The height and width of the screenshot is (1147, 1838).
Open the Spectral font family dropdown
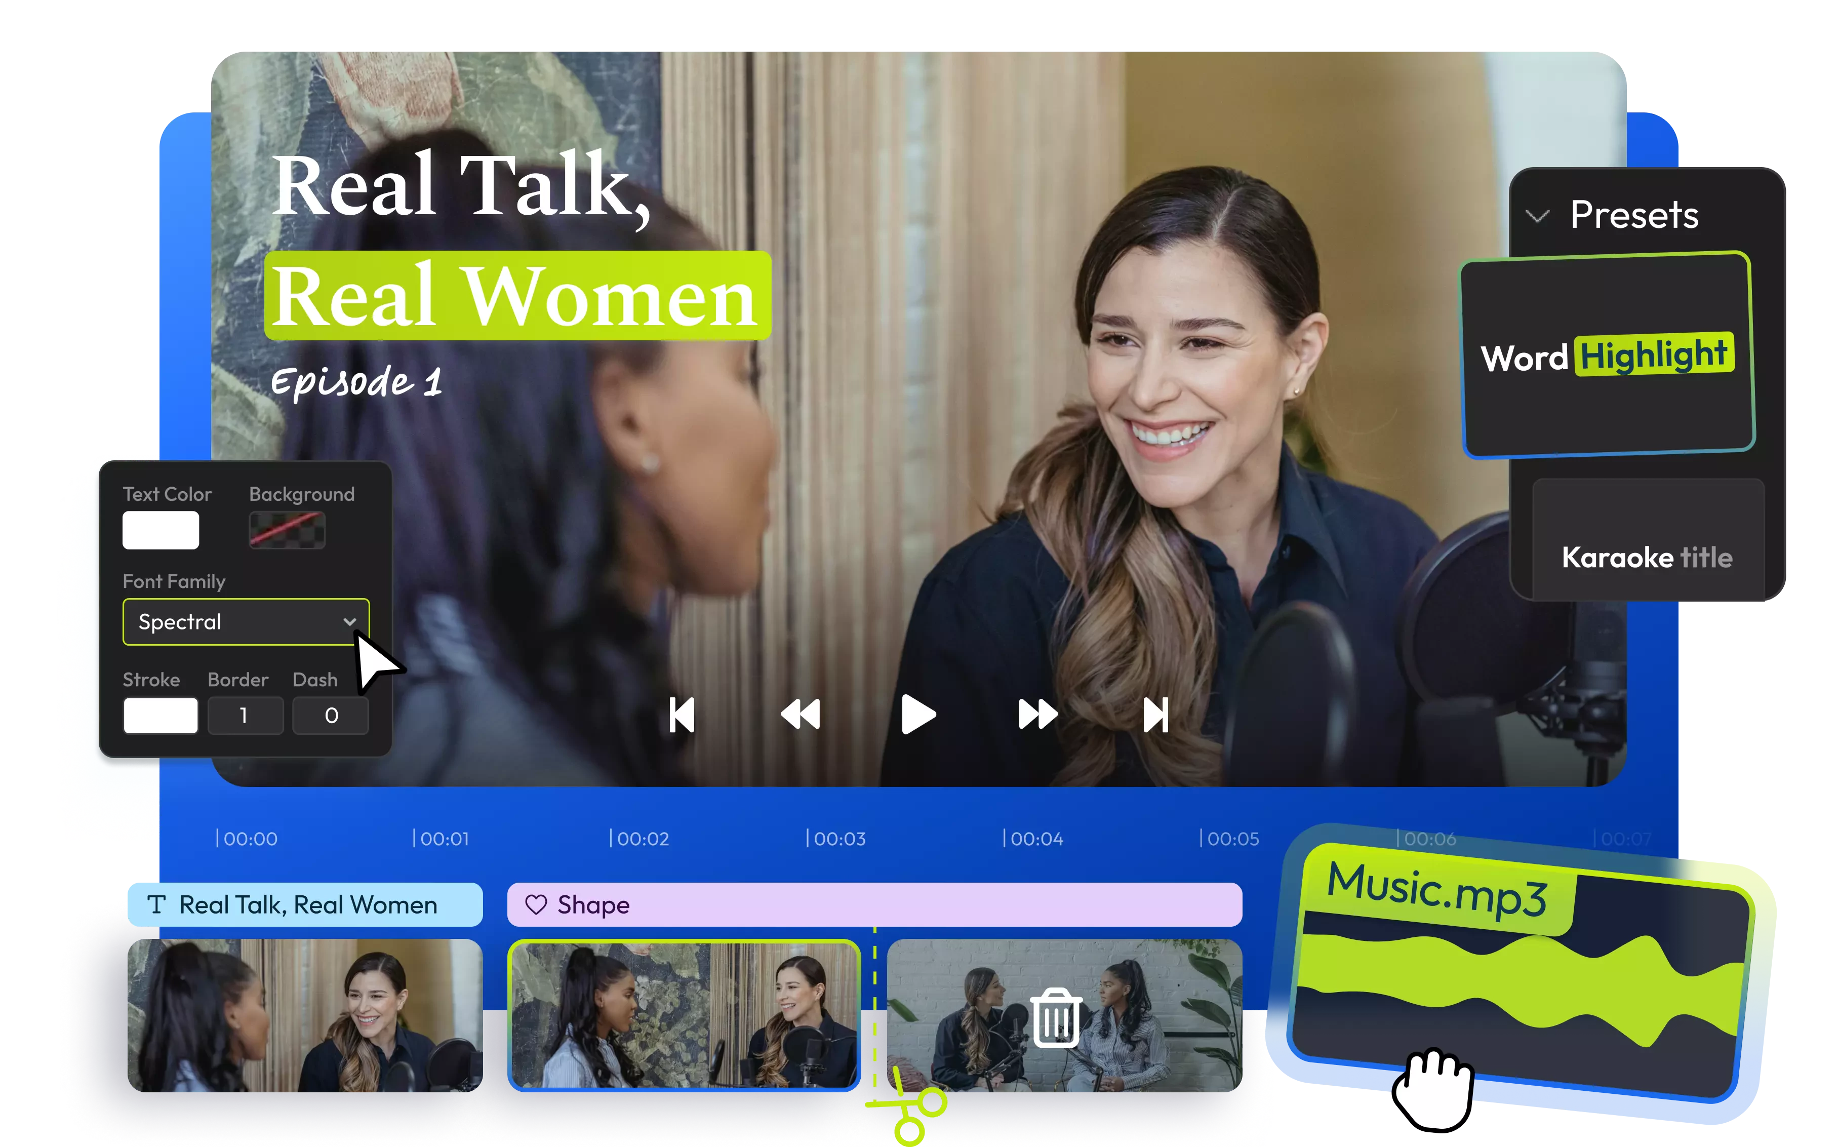[x=246, y=622]
